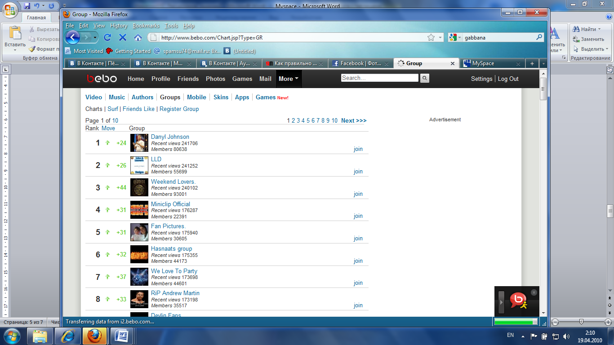Click the Register Group link
The width and height of the screenshot is (614, 345).
[x=179, y=109]
